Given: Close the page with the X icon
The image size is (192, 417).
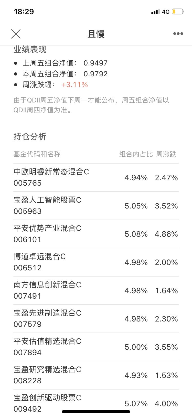Looking at the screenshot, I should (16, 34).
